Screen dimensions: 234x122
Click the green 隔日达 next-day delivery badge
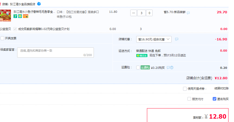click(x=142, y=56)
